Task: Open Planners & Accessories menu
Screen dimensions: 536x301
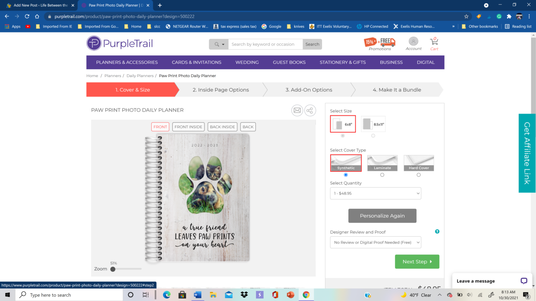Action: point(127,62)
